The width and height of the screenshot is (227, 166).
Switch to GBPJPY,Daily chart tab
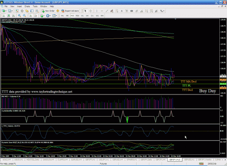tap(146, 159)
